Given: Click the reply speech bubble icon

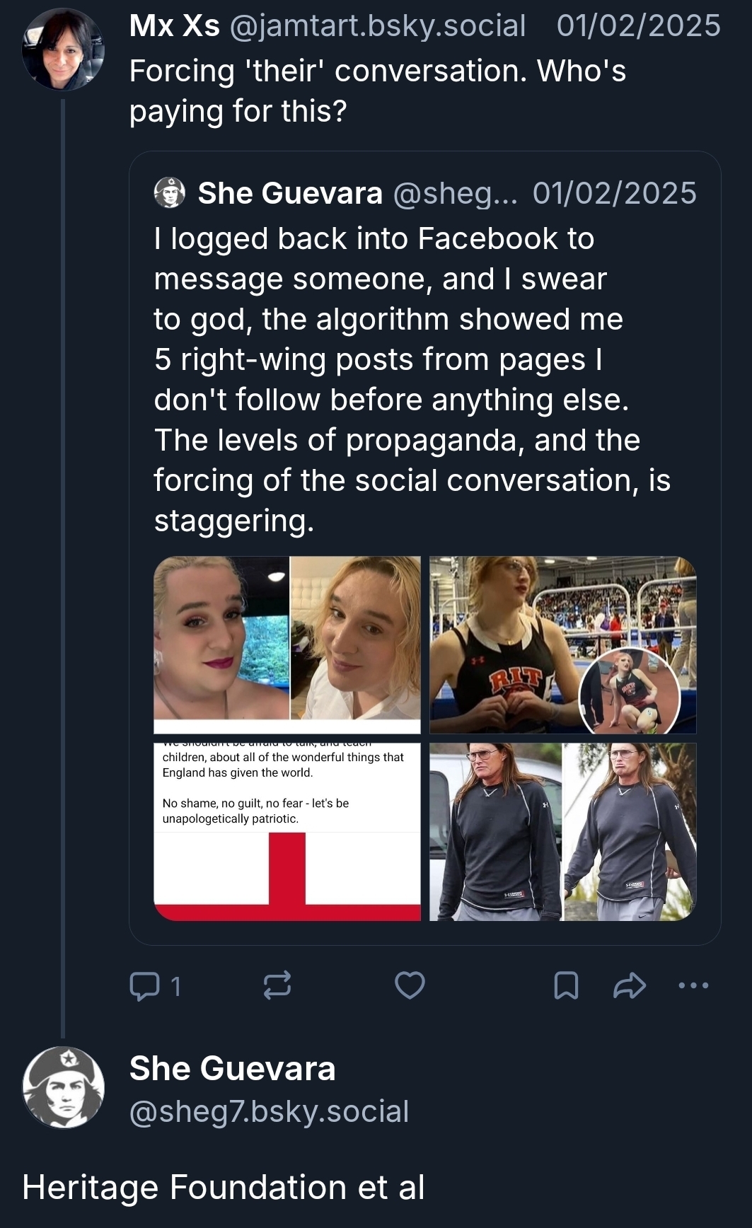Looking at the screenshot, I should (x=145, y=985).
